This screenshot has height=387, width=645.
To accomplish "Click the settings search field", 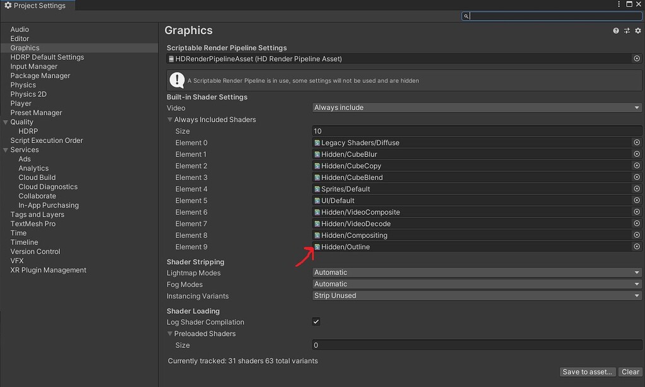I will 554,16.
